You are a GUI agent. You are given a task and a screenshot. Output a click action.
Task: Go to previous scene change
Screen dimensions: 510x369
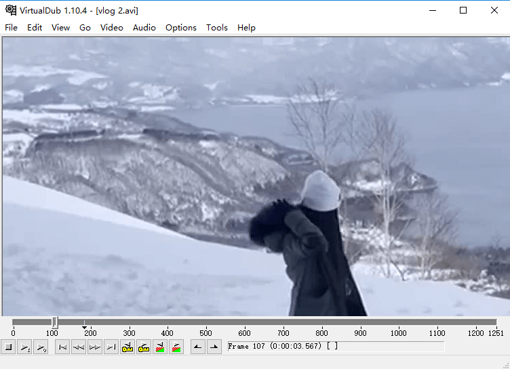160,347
